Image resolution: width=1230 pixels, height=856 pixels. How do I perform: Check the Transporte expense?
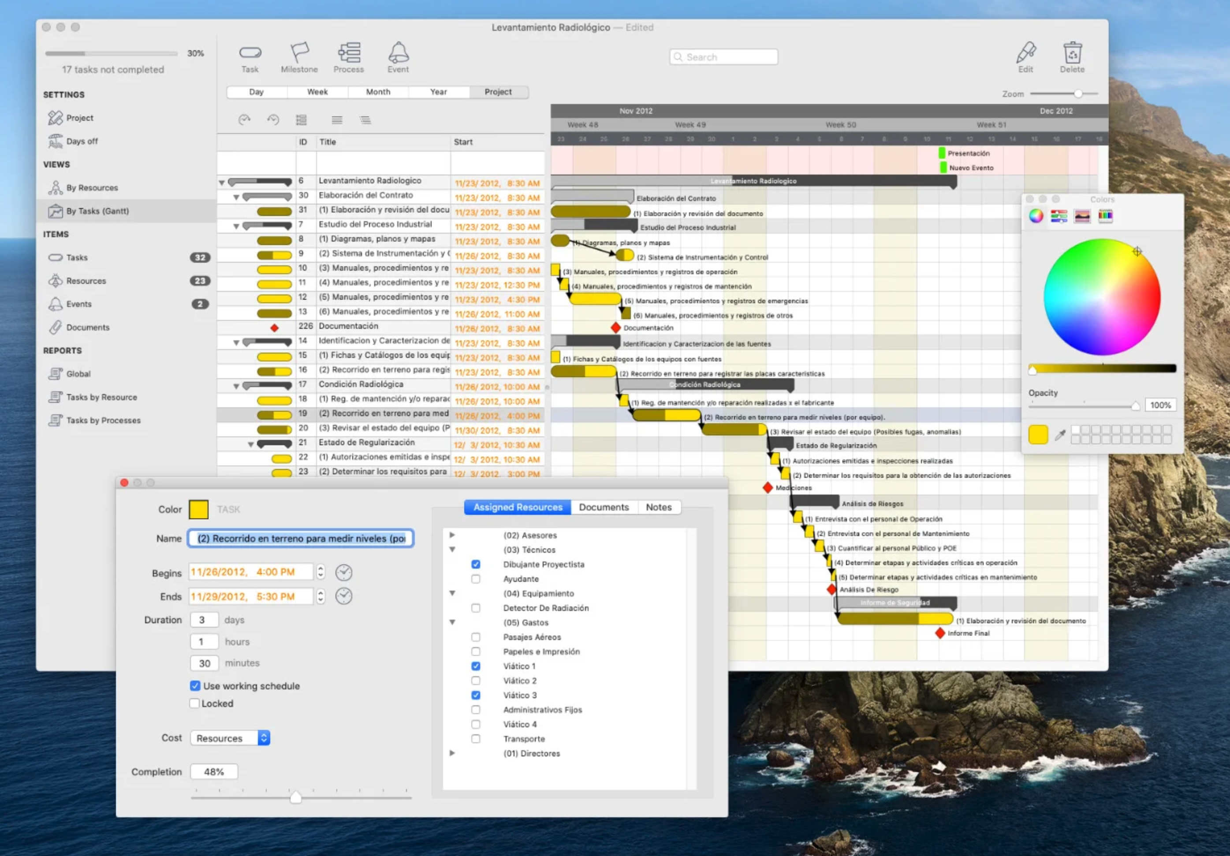pos(476,739)
